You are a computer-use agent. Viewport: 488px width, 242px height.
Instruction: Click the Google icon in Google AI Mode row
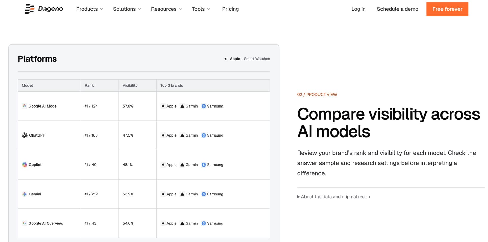pyautogui.click(x=24, y=106)
